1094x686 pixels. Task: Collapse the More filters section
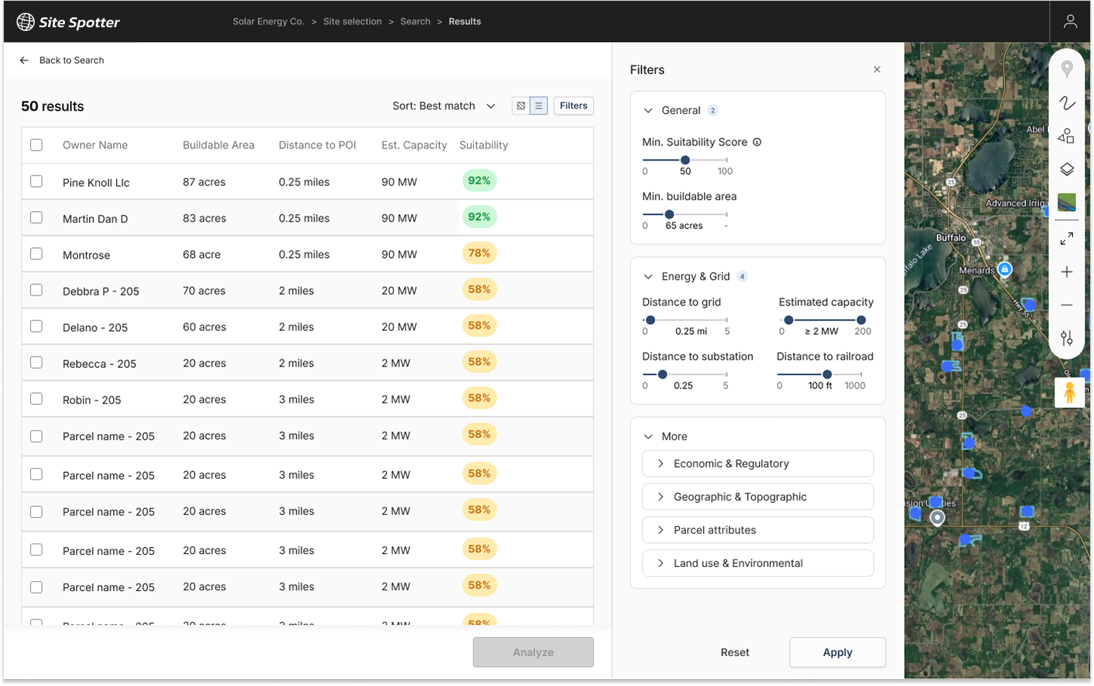(x=647, y=436)
